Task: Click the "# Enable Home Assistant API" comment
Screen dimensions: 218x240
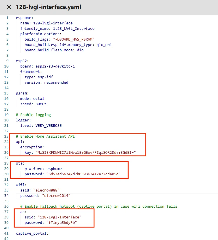Action: pyautogui.click(x=45, y=136)
